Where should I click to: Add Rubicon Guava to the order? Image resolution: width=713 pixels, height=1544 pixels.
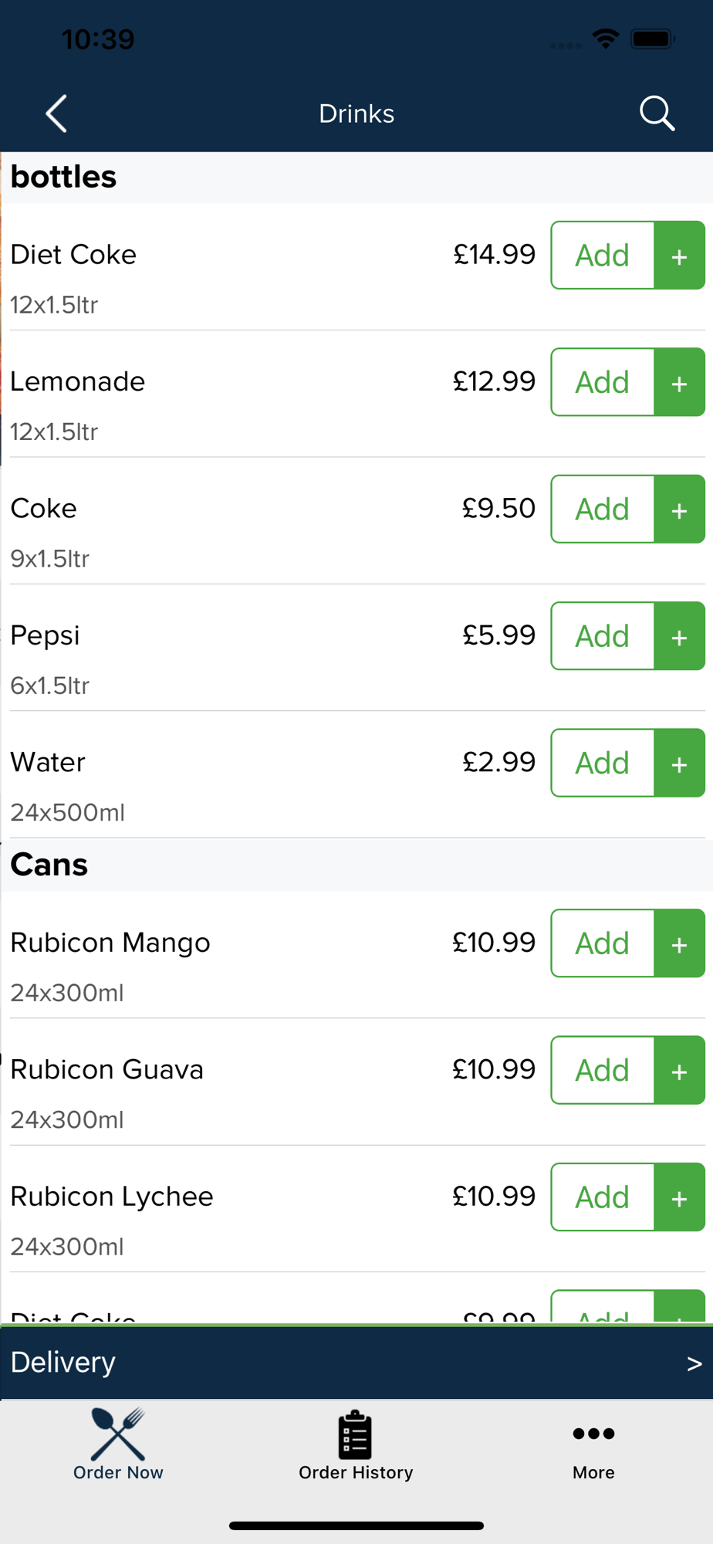[x=603, y=1070]
